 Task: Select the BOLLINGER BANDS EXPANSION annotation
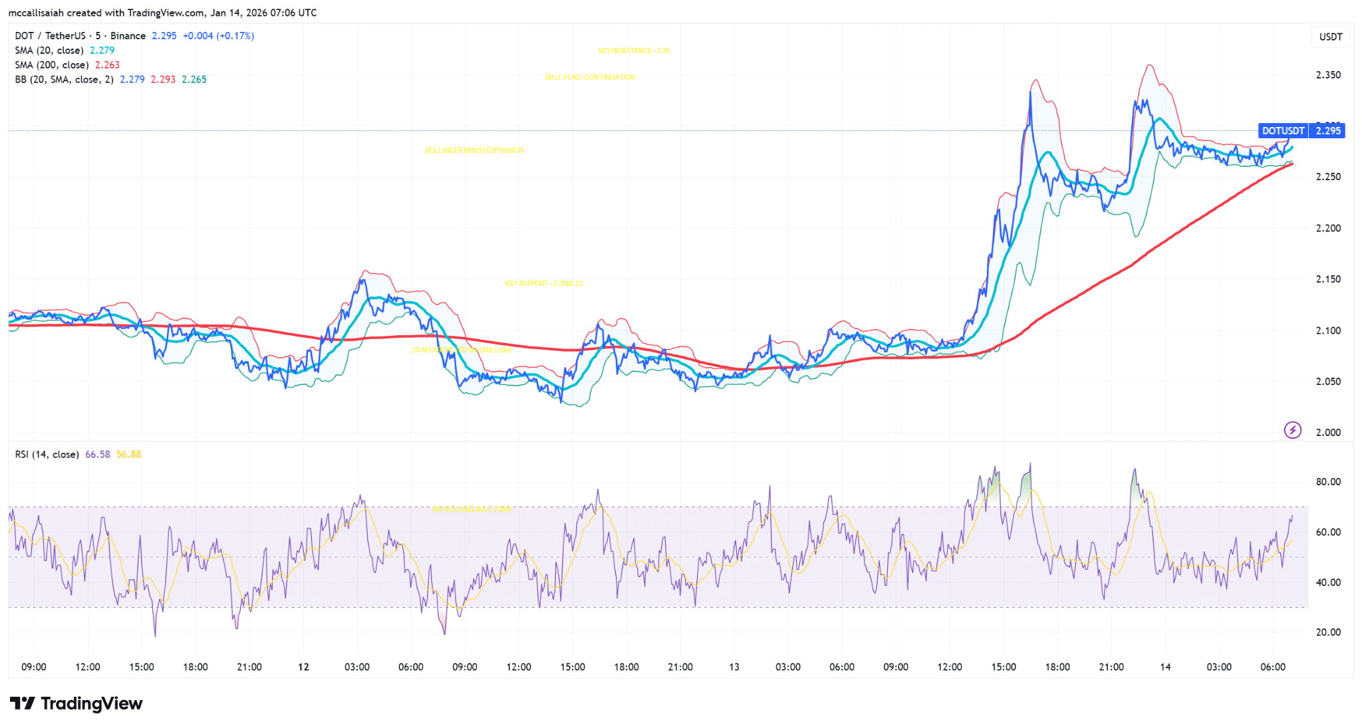474,151
